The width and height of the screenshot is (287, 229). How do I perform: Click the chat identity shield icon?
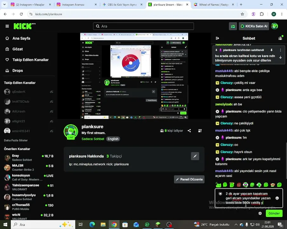click(220, 194)
